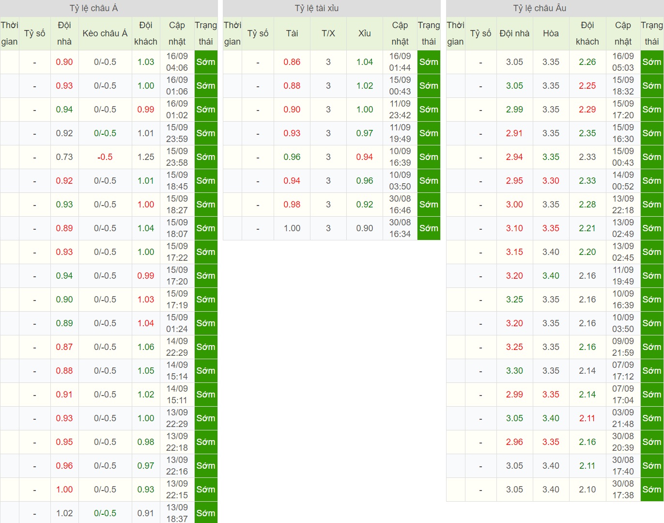Click home odds 0.73 in châu Á table
Screen dimensions: 664x523
point(64,157)
